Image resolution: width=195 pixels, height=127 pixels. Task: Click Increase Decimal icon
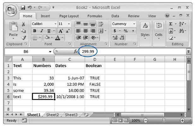(115, 38)
